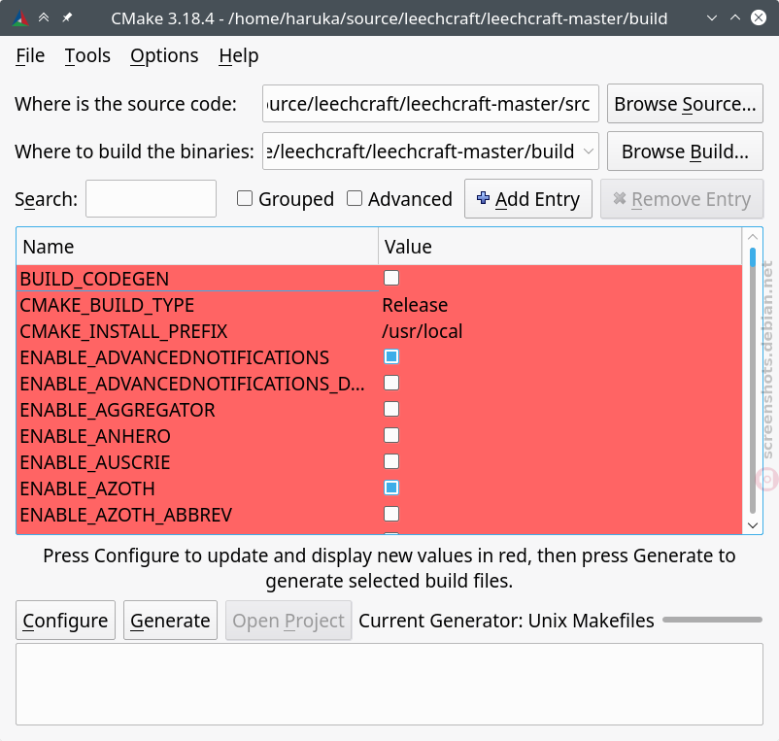Click into the Search input field
The image size is (779, 741).
(x=151, y=199)
